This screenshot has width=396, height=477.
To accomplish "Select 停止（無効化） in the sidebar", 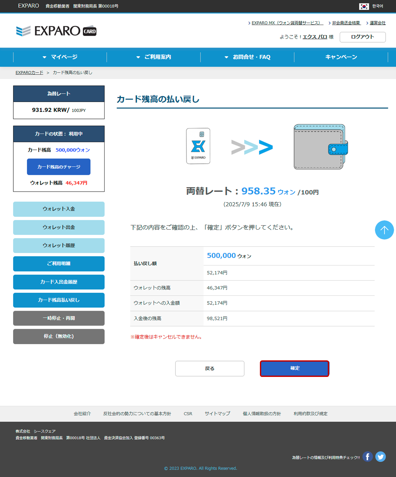I will click(x=59, y=336).
